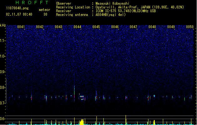Click the tallest yellow peak near 0047
This screenshot has height=125, width=197.
pyautogui.click(x=126, y=120)
